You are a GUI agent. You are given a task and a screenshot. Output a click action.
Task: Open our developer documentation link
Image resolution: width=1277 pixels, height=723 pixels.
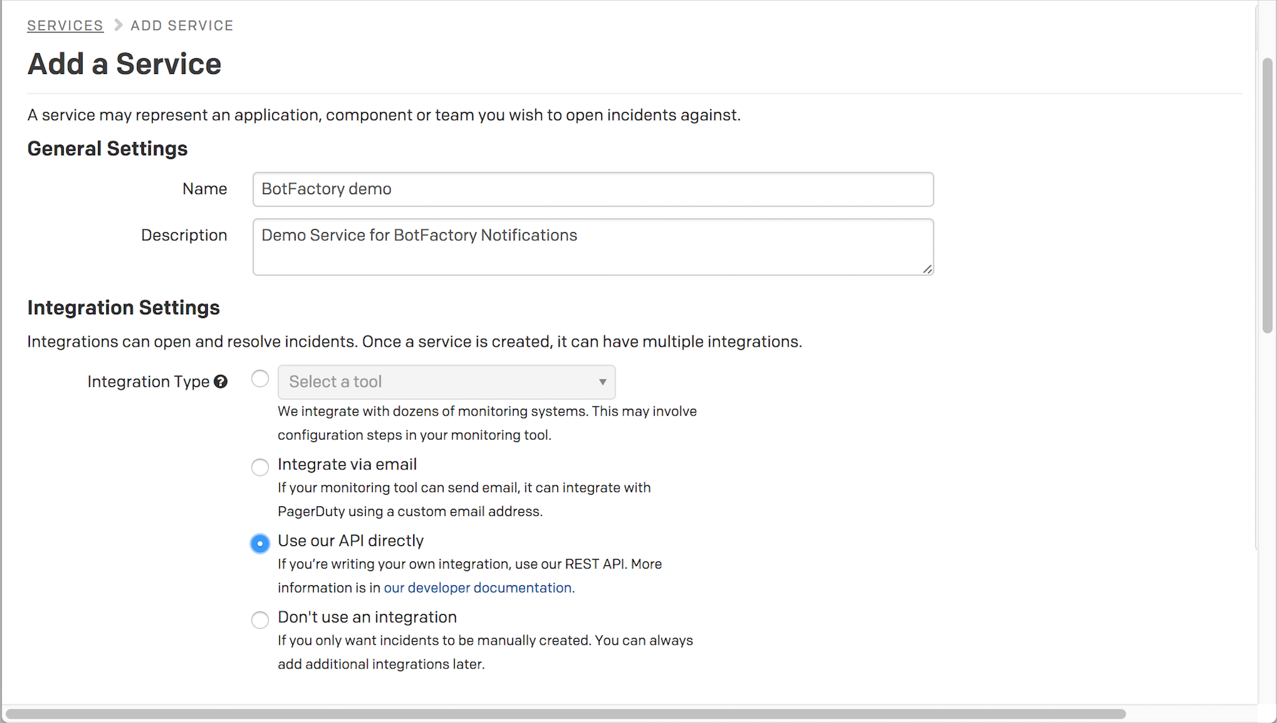[x=478, y=587]
